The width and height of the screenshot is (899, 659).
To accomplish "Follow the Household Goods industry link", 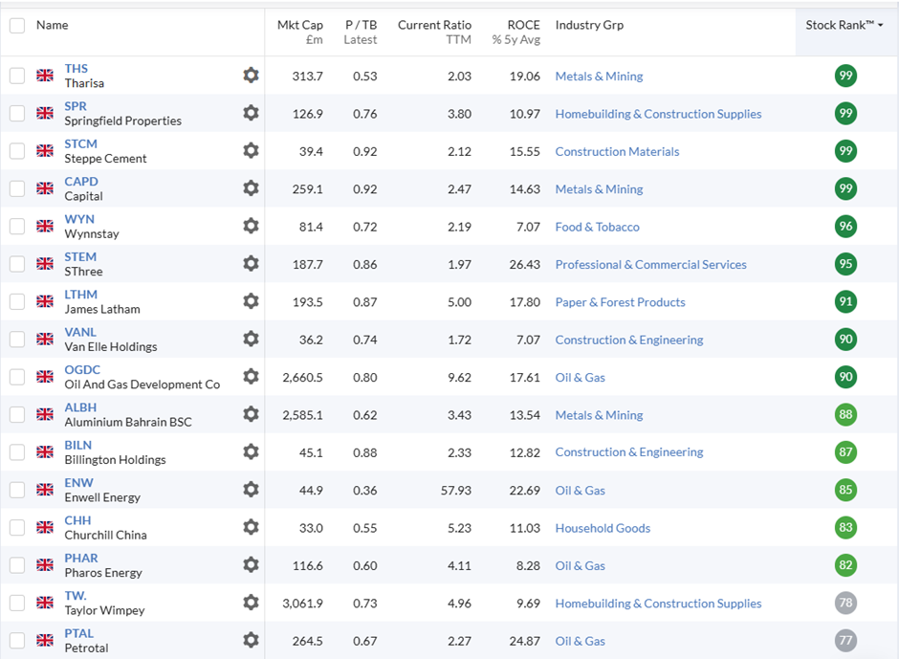I will tap(603, 528).
